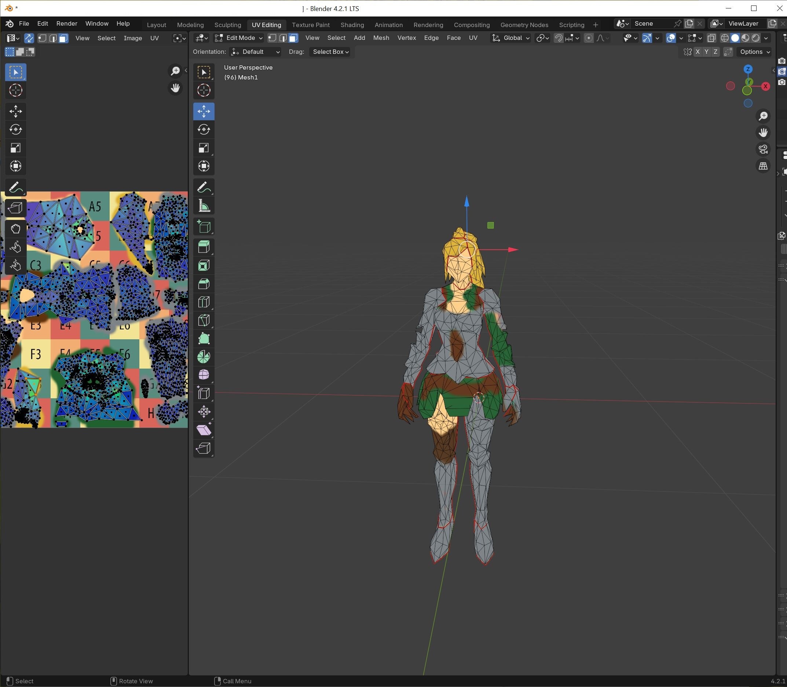Open shading options dropdown arrow

766,38
